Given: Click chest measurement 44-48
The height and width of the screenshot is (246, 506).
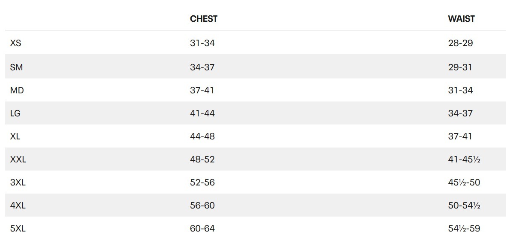Looking at the screenshot, I should [x=202, y=136].
